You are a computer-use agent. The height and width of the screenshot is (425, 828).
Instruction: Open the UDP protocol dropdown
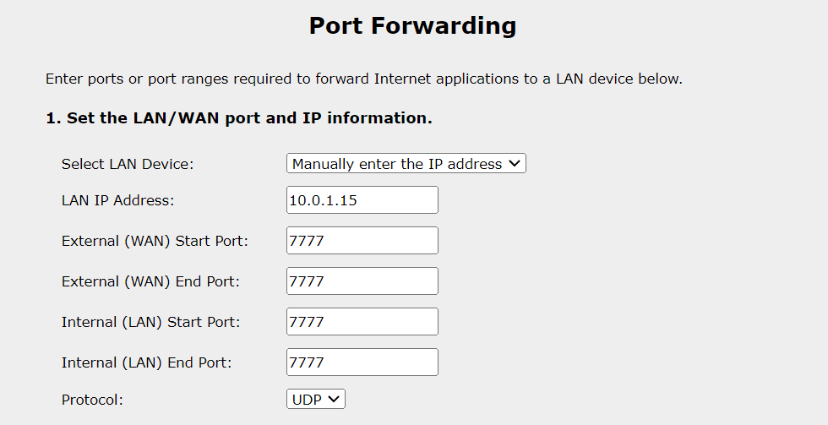click(316, 399)
